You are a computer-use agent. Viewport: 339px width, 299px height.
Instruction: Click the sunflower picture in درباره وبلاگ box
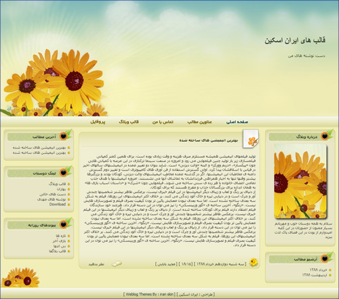tap(300, 182)
